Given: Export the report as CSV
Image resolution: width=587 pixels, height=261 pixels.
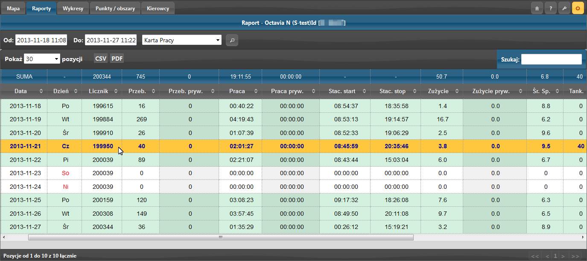Looking at the screenshot, I should pos(101,59).
